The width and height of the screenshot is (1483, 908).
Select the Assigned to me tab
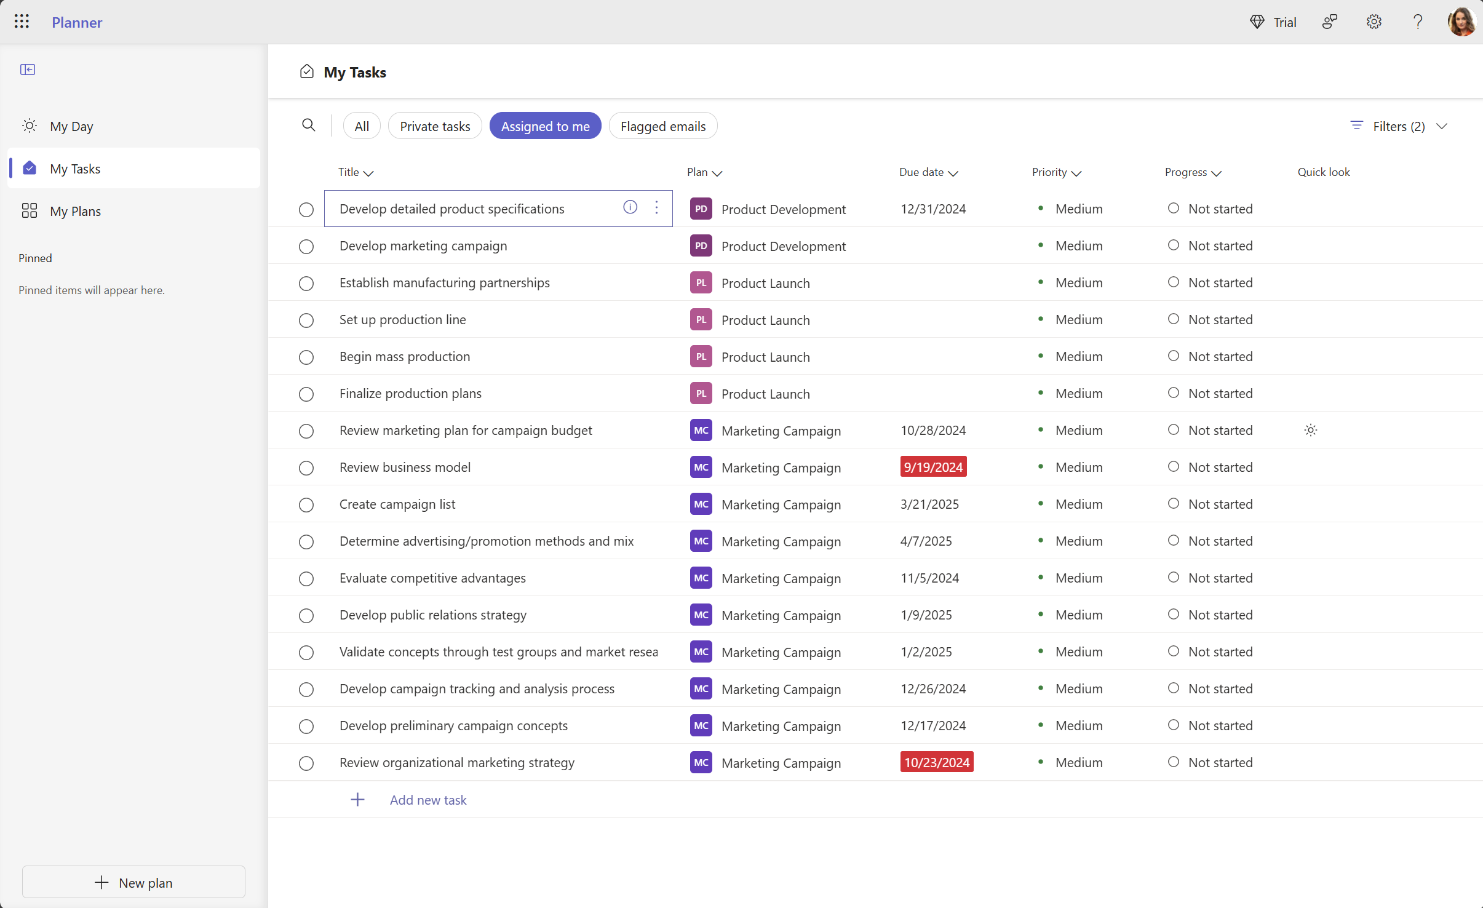click(546, 126)
